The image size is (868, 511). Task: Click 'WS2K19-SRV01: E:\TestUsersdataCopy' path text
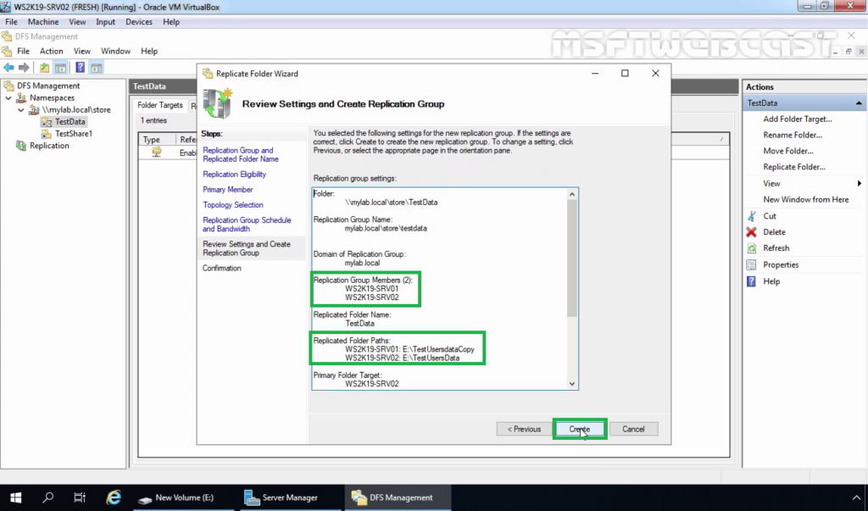[409, 349]
